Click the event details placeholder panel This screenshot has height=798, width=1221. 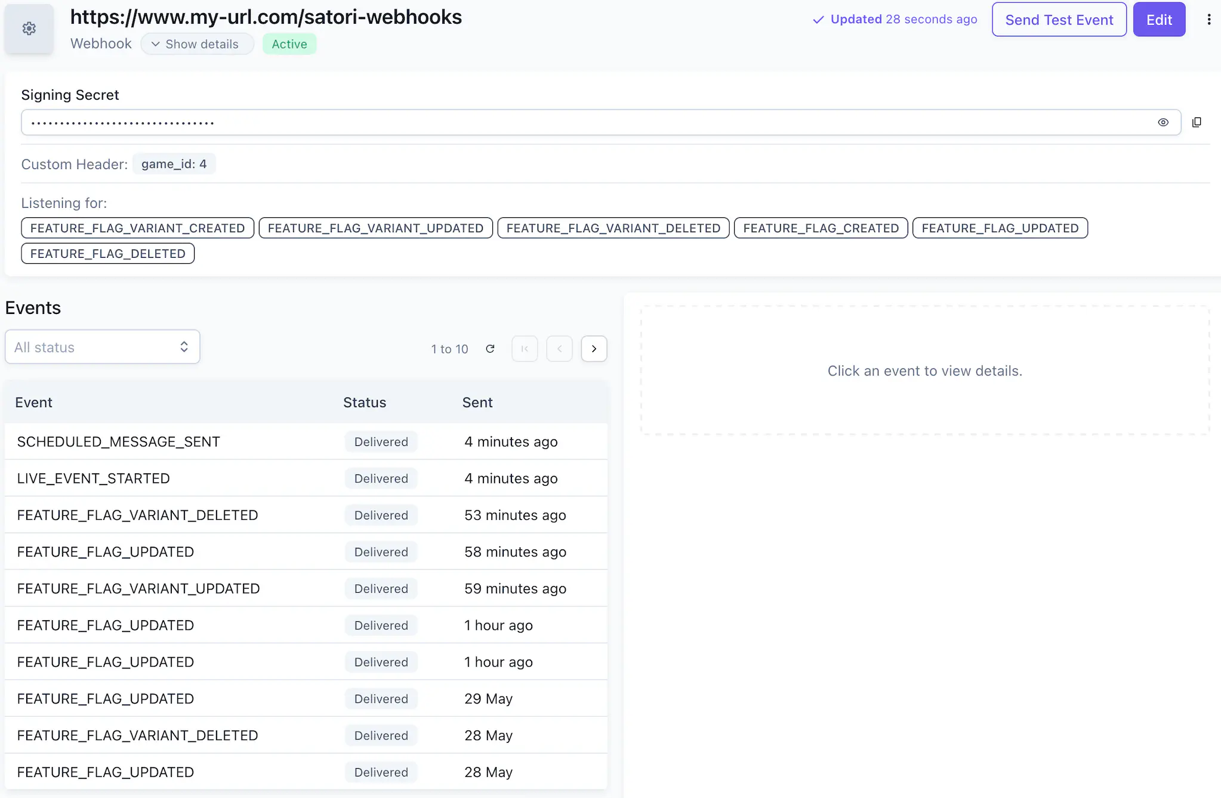pos(925,370)
